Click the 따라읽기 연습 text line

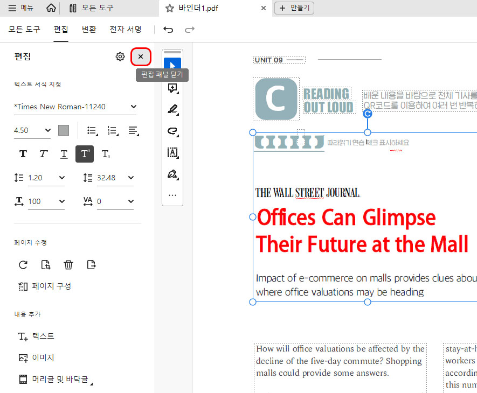[368, 143]
